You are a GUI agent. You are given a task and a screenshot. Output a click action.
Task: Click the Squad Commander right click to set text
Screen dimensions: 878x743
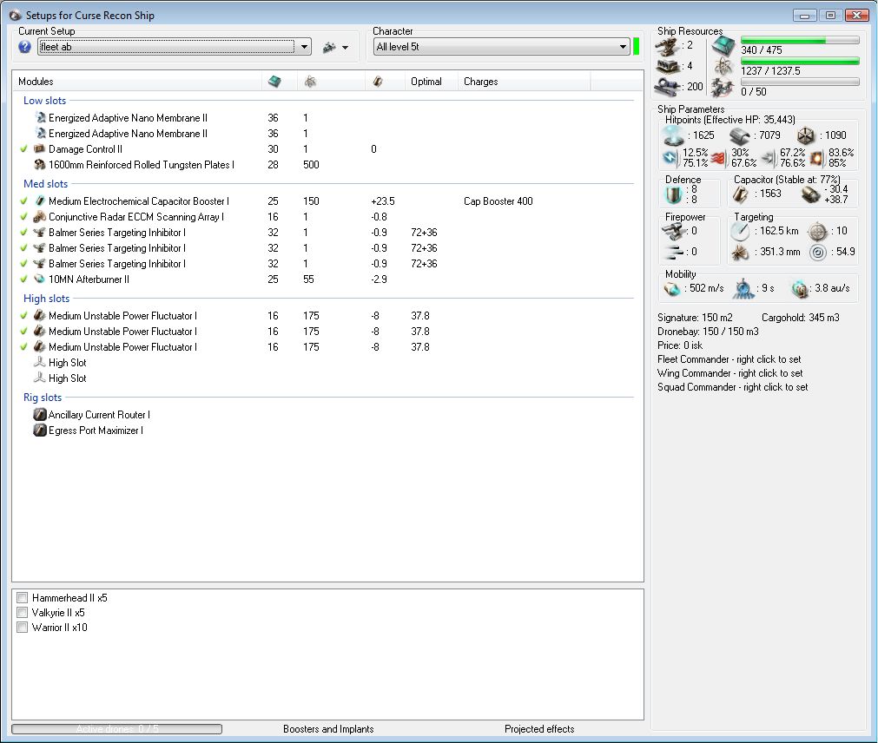pyautogui.click(x=732, y=387)
